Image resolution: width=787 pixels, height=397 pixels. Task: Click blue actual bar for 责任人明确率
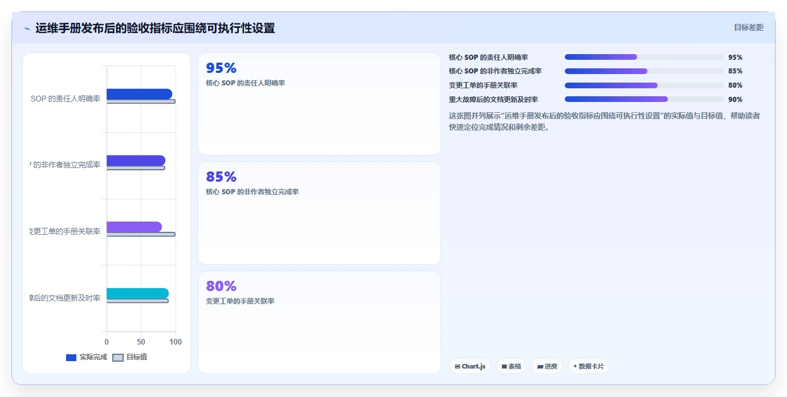pos(139,94)
